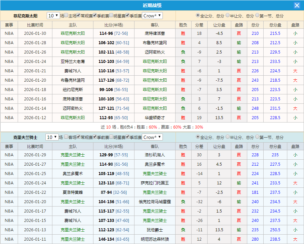The width and height of the screenshot is (304, 244).
Task: Select the 半让分、总分 radio option for Suns
Action: [227, 15]
